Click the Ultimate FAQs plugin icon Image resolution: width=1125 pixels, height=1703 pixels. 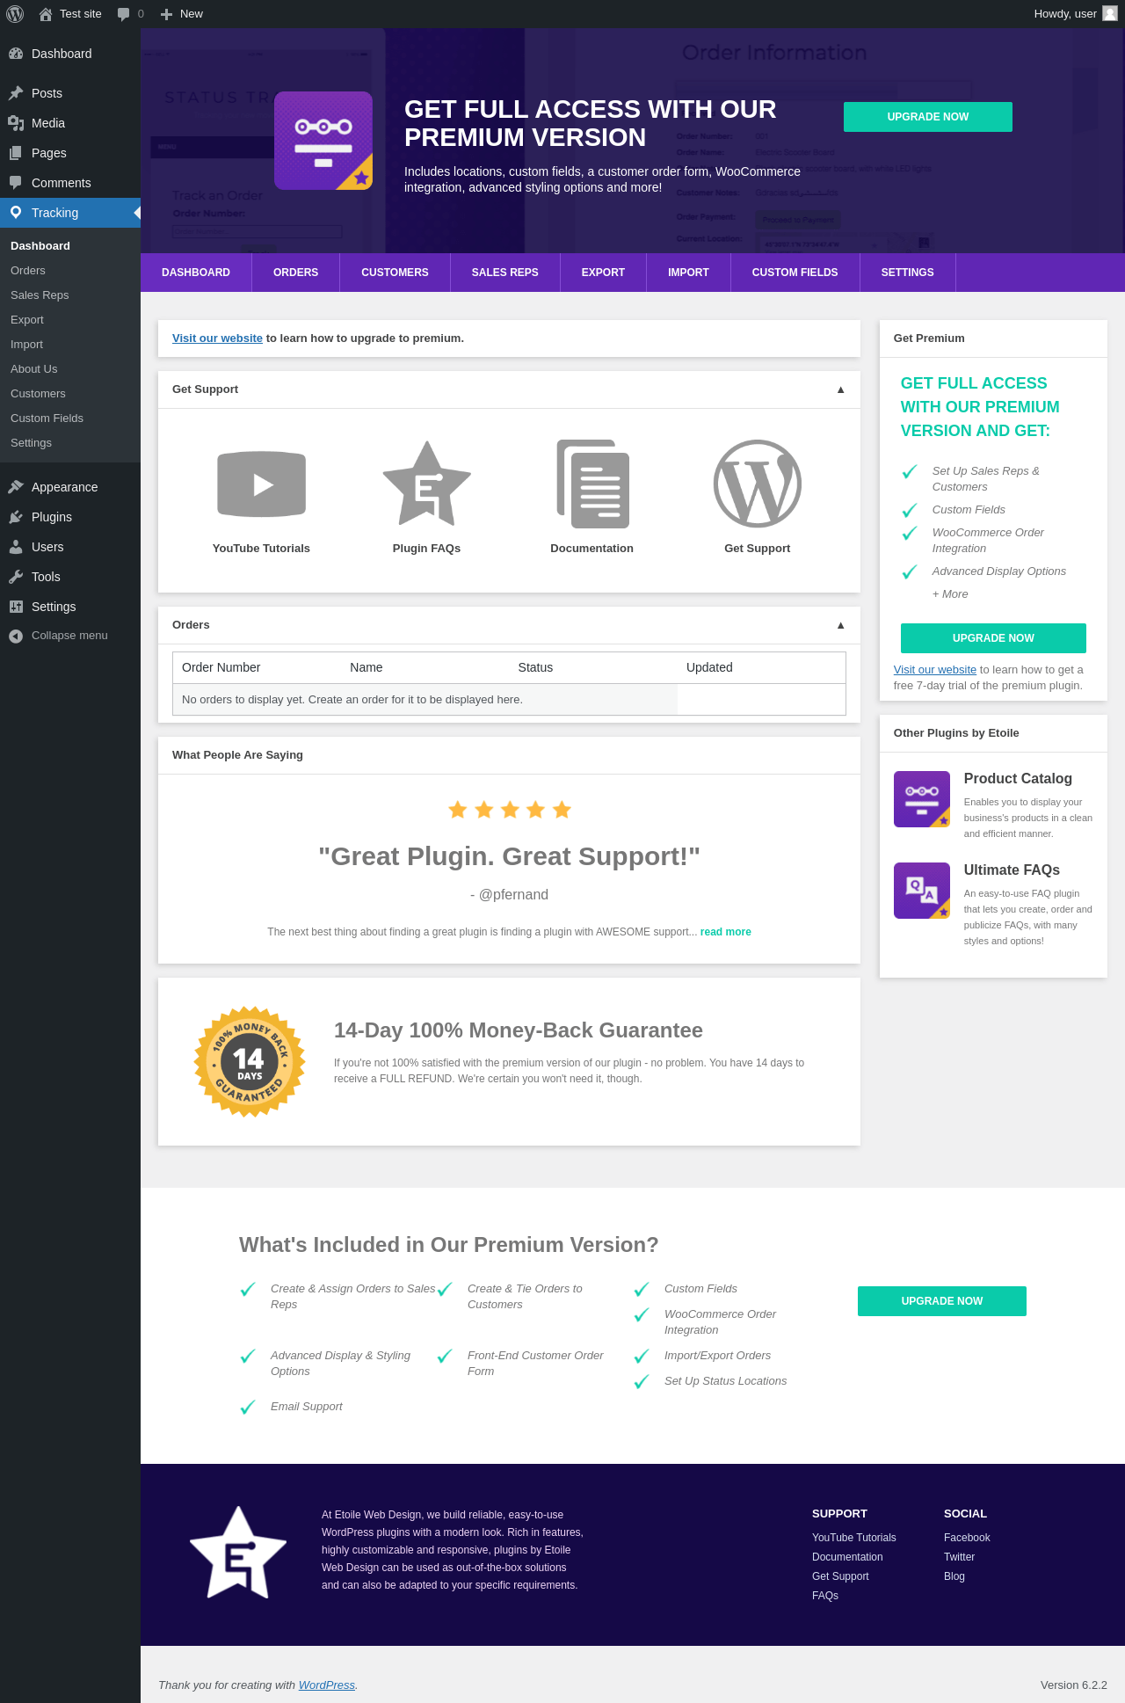point(922,891)
